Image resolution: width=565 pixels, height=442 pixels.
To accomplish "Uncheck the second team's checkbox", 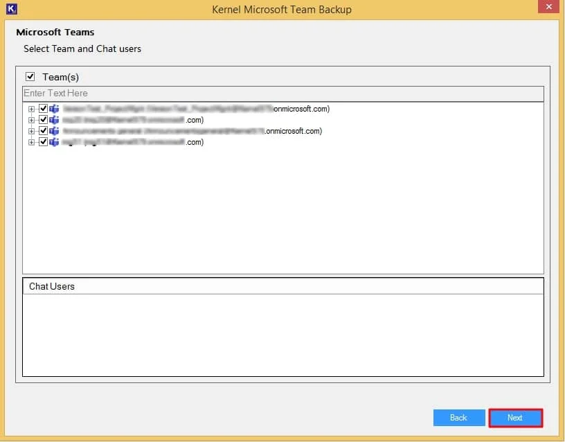I will 43,120.
